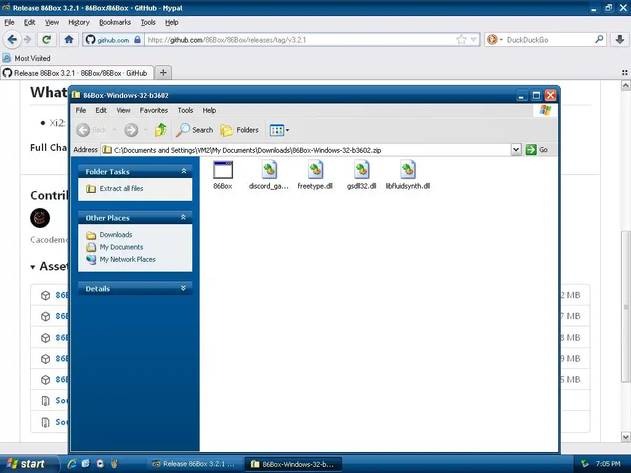Click the Explorer address path field
Image resolution: width=631 pixels, height=473 pixels.
306,150
